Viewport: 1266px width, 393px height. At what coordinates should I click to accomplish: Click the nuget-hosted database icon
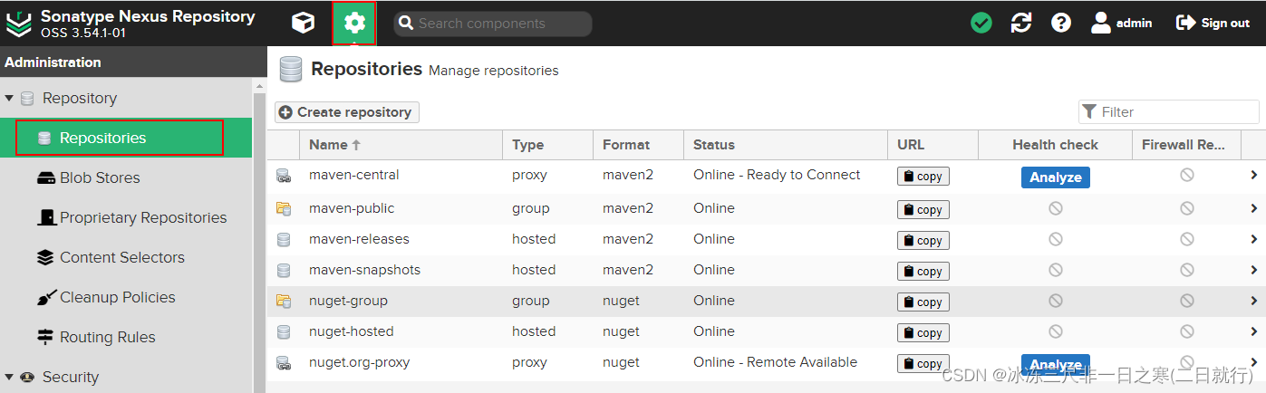click(x=284, y=332)
